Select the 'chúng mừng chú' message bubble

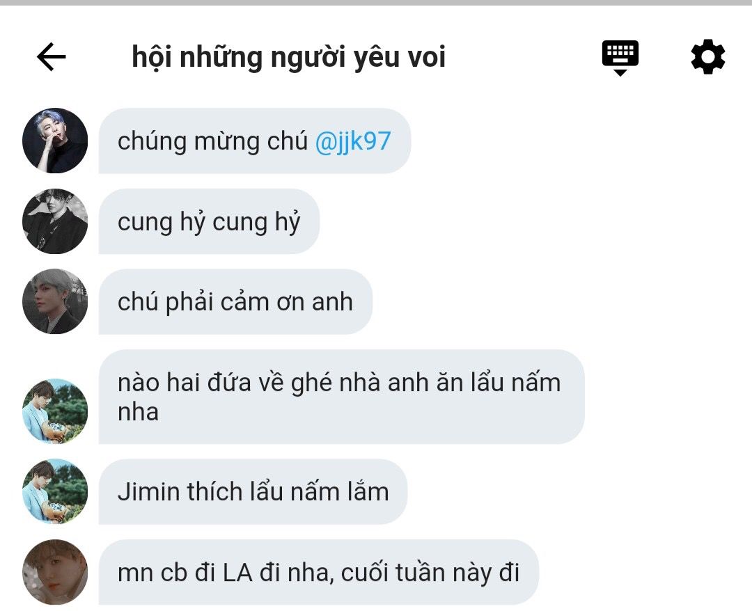click(x=255, y=141)
